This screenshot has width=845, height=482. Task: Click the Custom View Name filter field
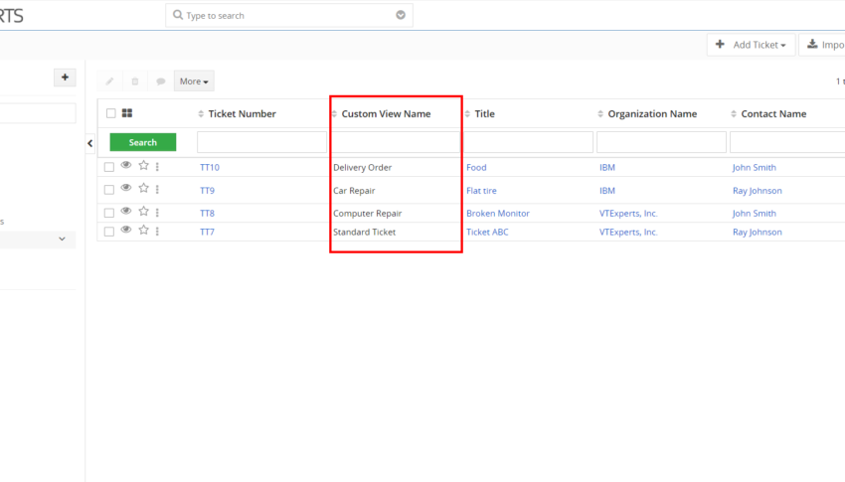(x=395, y=142)
